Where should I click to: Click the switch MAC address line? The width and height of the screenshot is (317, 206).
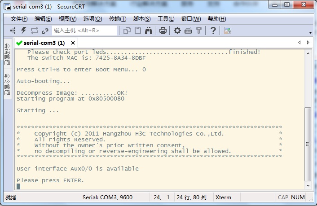point(87,58)
